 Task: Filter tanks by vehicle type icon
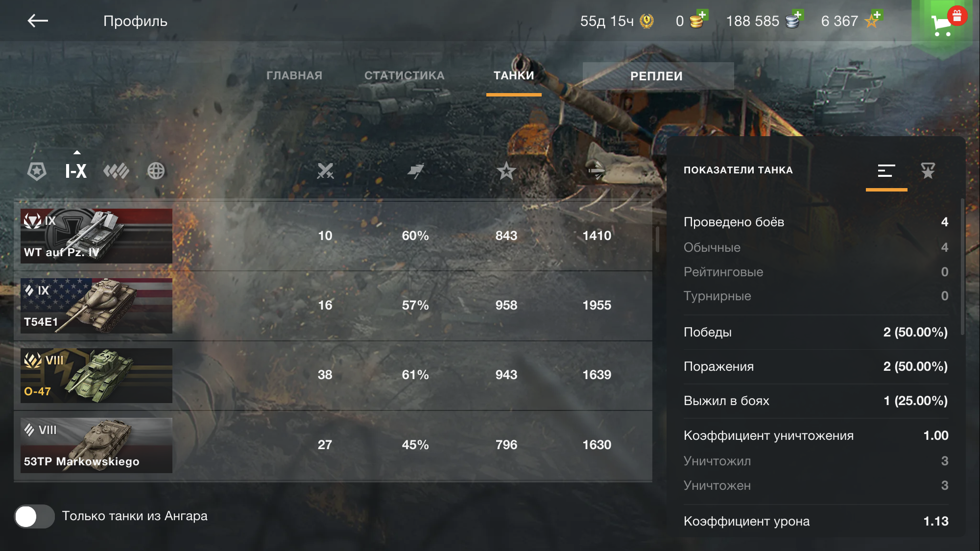116,171
